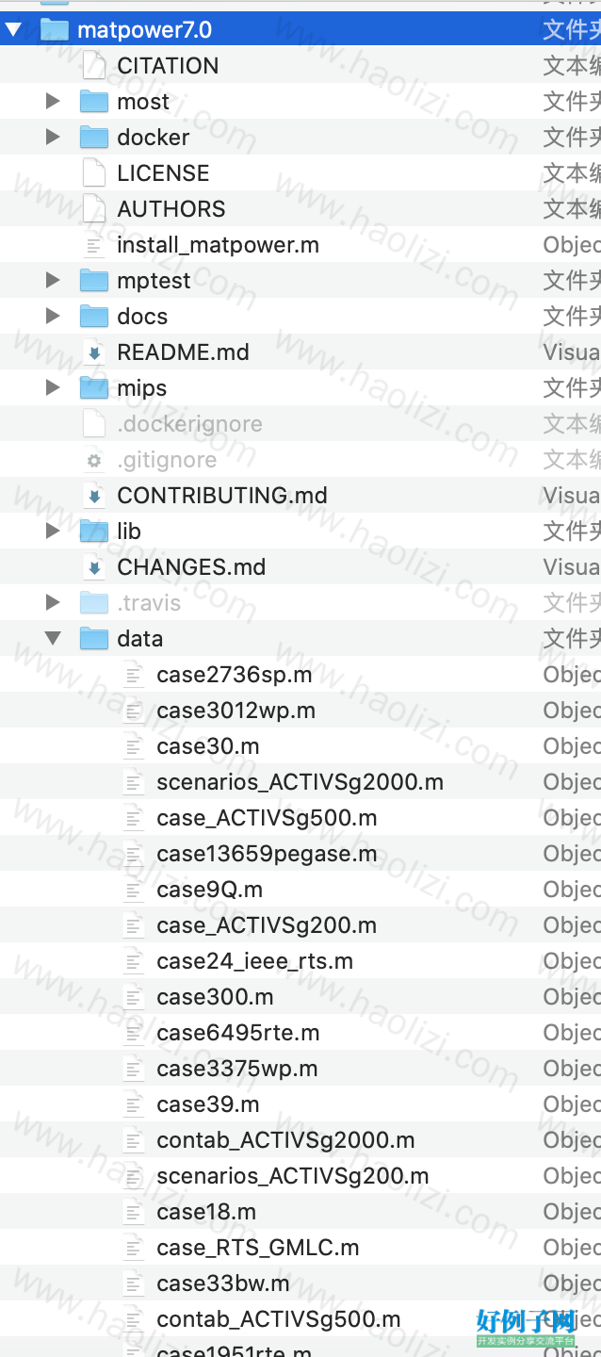The image size is (601, 1357).
Task: Select the data folder name
Action: click(139, 639)
